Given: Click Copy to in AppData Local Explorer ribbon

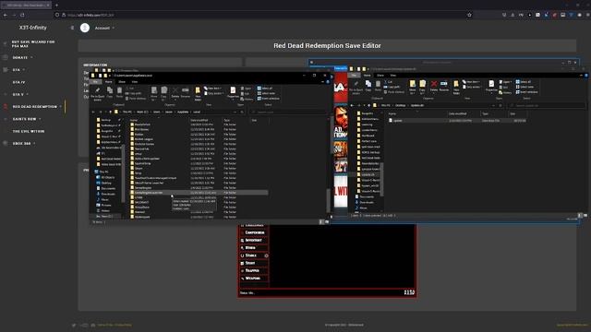Looking at the screenshot, I should pos(164,93).
